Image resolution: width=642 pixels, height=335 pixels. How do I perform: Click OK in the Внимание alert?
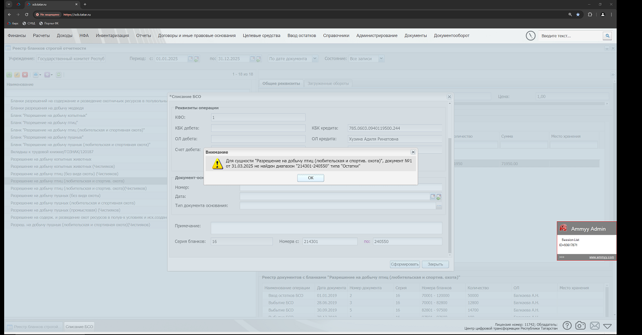click(310, 178)
